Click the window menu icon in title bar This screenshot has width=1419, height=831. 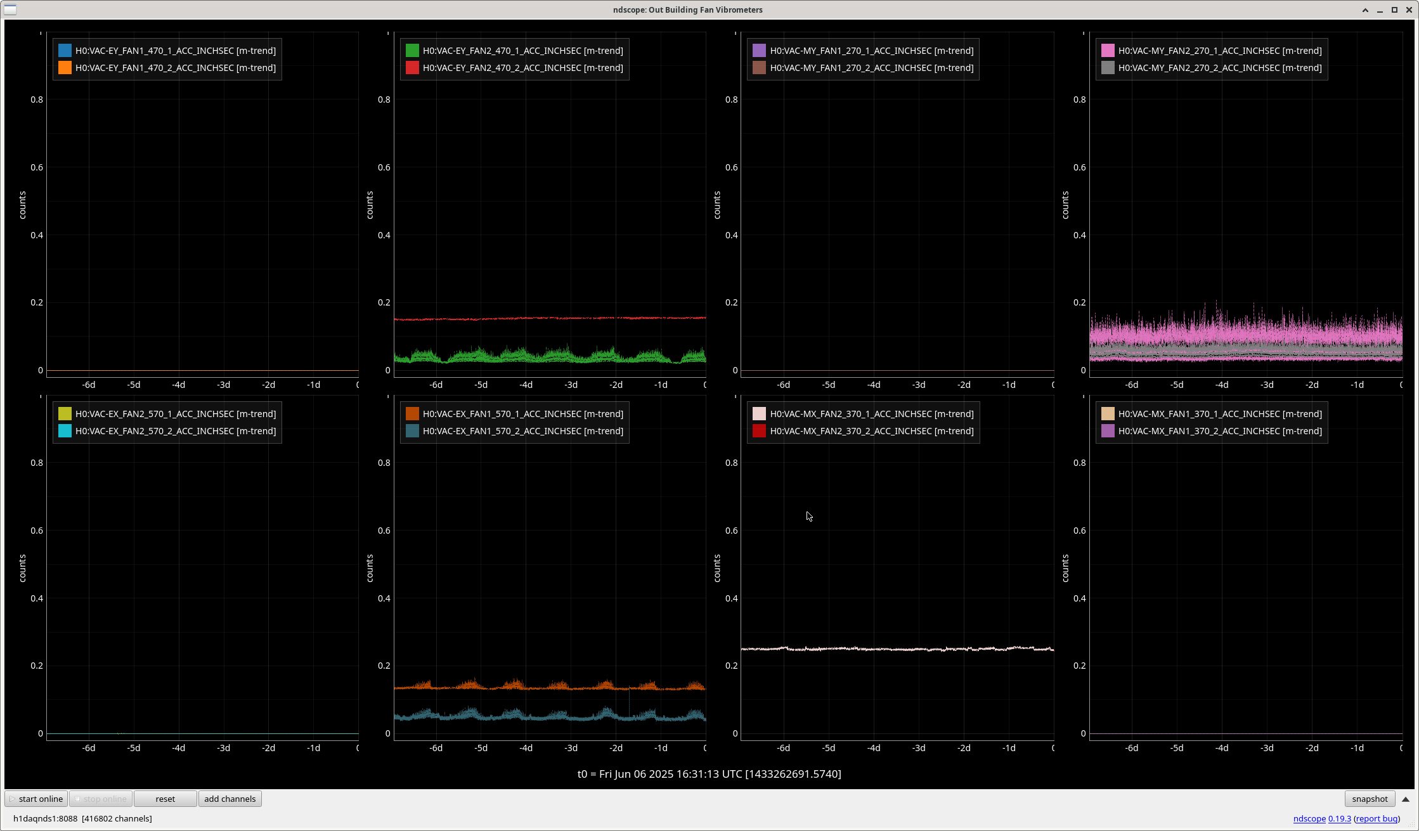(10, 10)
